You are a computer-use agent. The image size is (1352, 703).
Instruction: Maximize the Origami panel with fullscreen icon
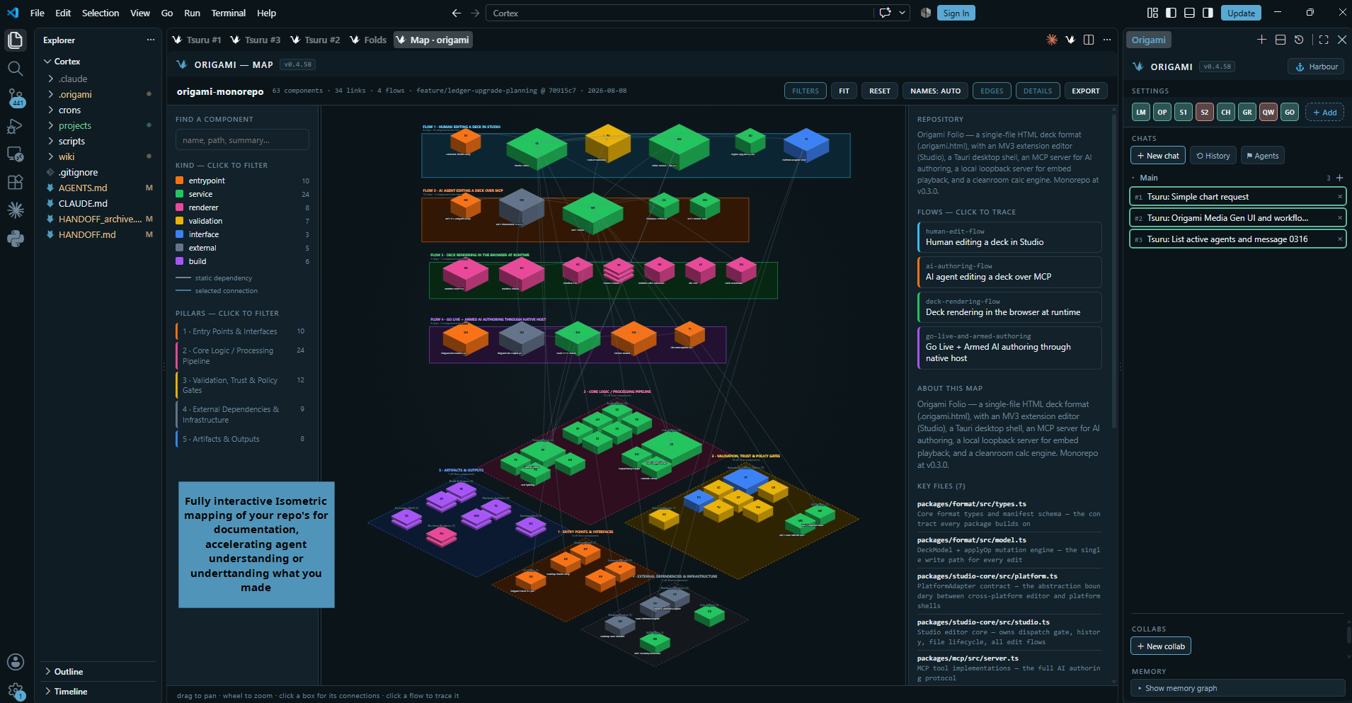tap(1324, 40)
